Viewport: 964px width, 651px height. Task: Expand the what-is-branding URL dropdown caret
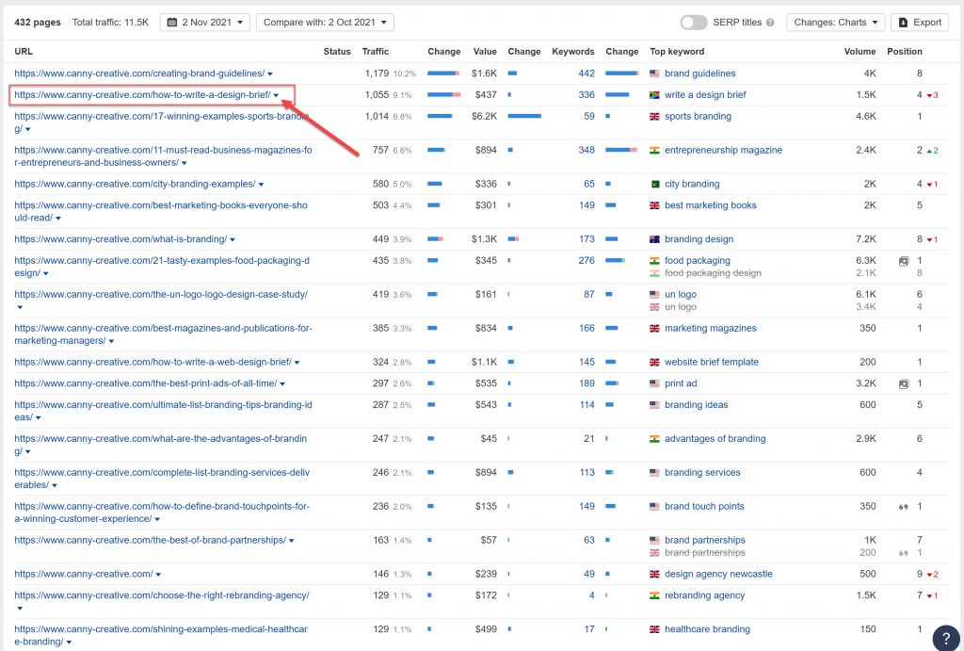[x=233, y=240]
